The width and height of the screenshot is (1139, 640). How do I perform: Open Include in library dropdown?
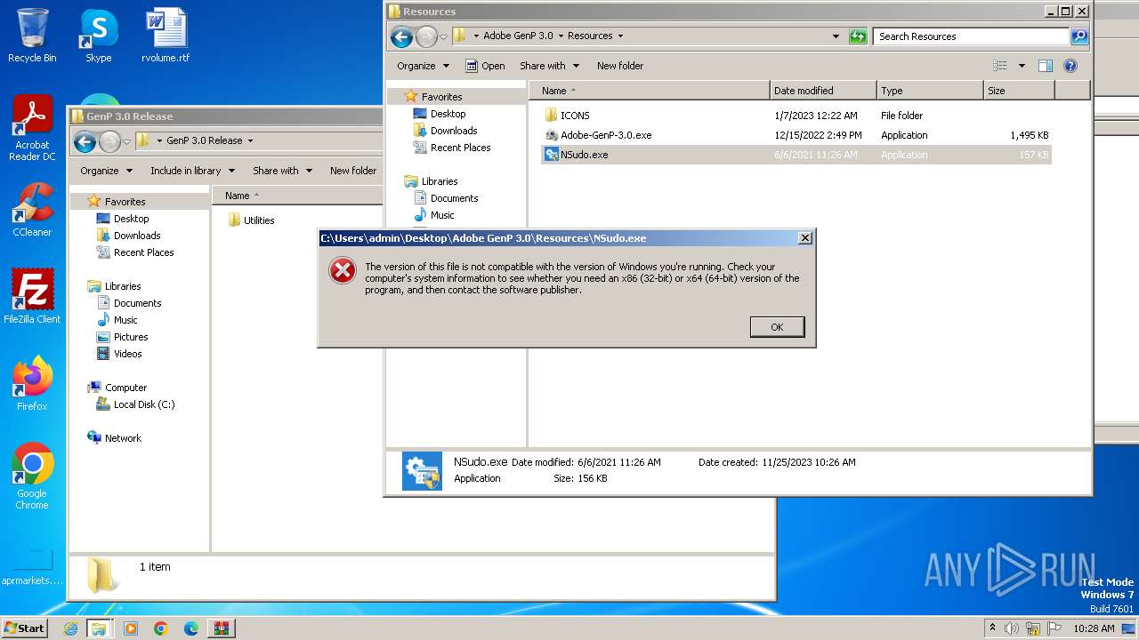pyautogui.click(x=192, y=171)
